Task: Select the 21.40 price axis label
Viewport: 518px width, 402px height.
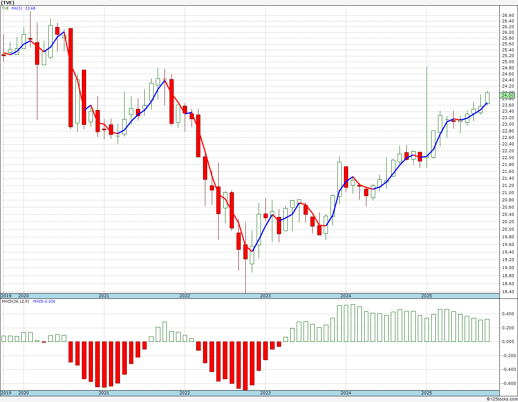Action: [508, 178]
